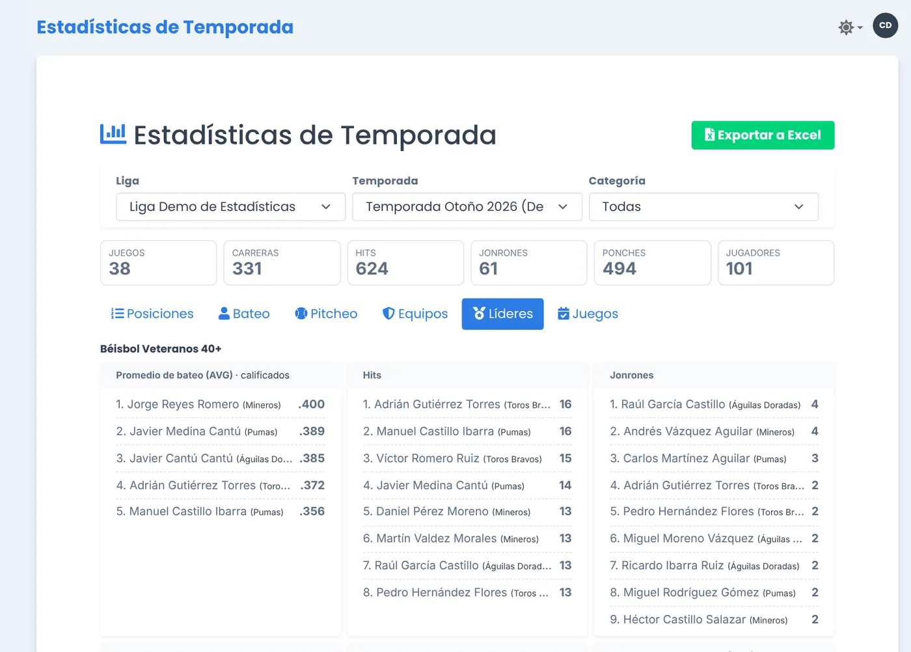Open the CD user avatar menu
Screen dimensions: 911x652
(x=885, y=25)
